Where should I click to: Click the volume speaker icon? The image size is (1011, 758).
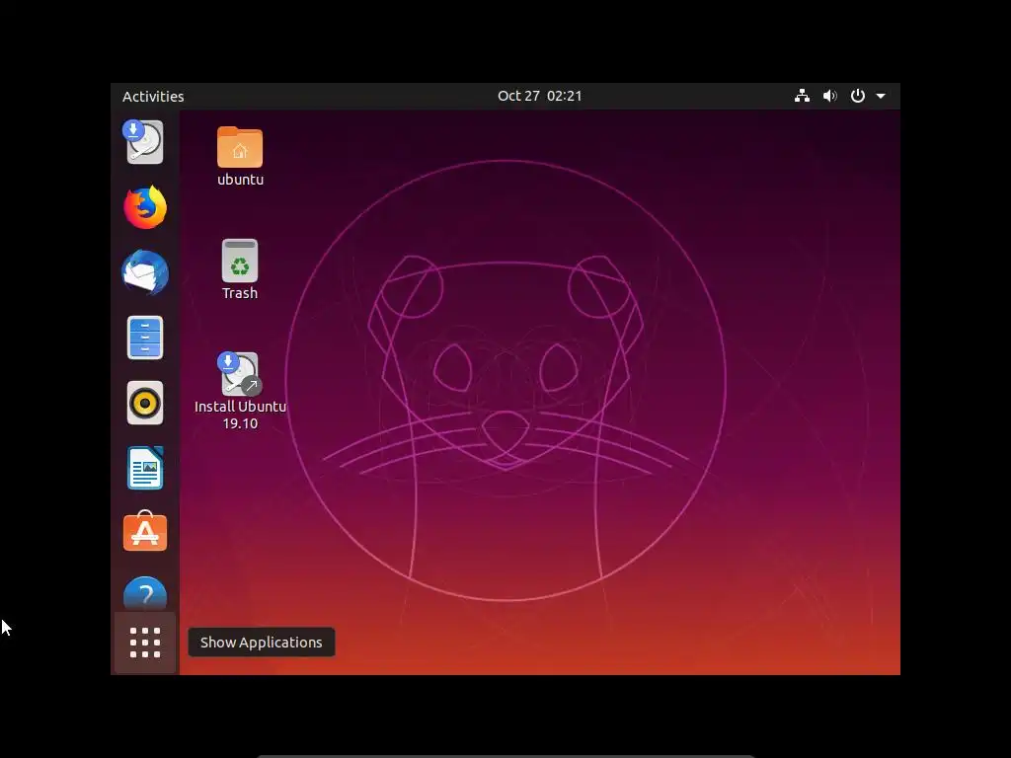point(829,96)
